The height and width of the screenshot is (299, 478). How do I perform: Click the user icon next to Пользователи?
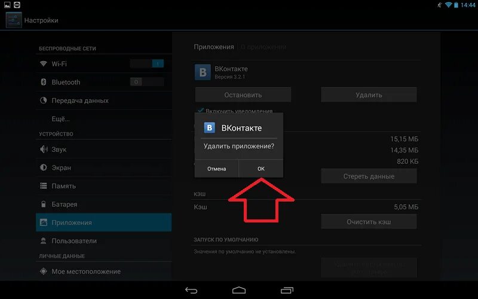43,241
